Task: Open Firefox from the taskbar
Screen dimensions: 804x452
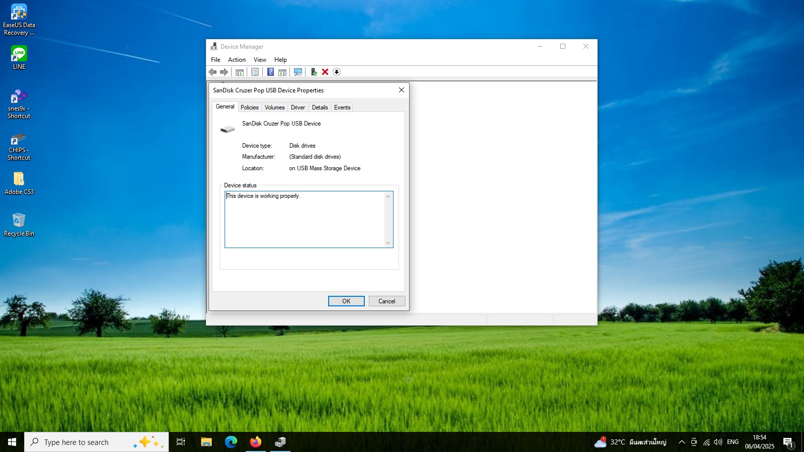Action: 256,442
